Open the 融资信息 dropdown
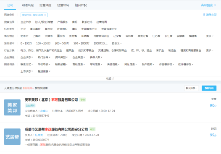 click(44, 71)
